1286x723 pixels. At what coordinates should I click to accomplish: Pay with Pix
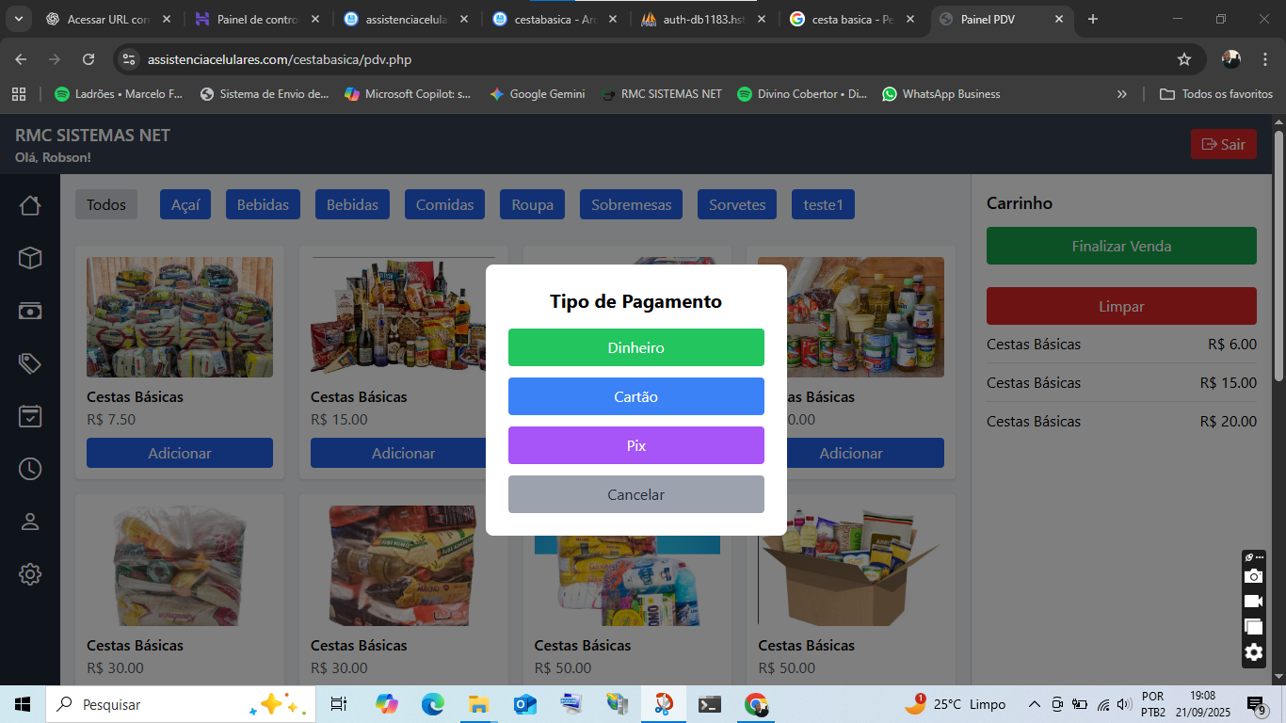pos(635,445)
